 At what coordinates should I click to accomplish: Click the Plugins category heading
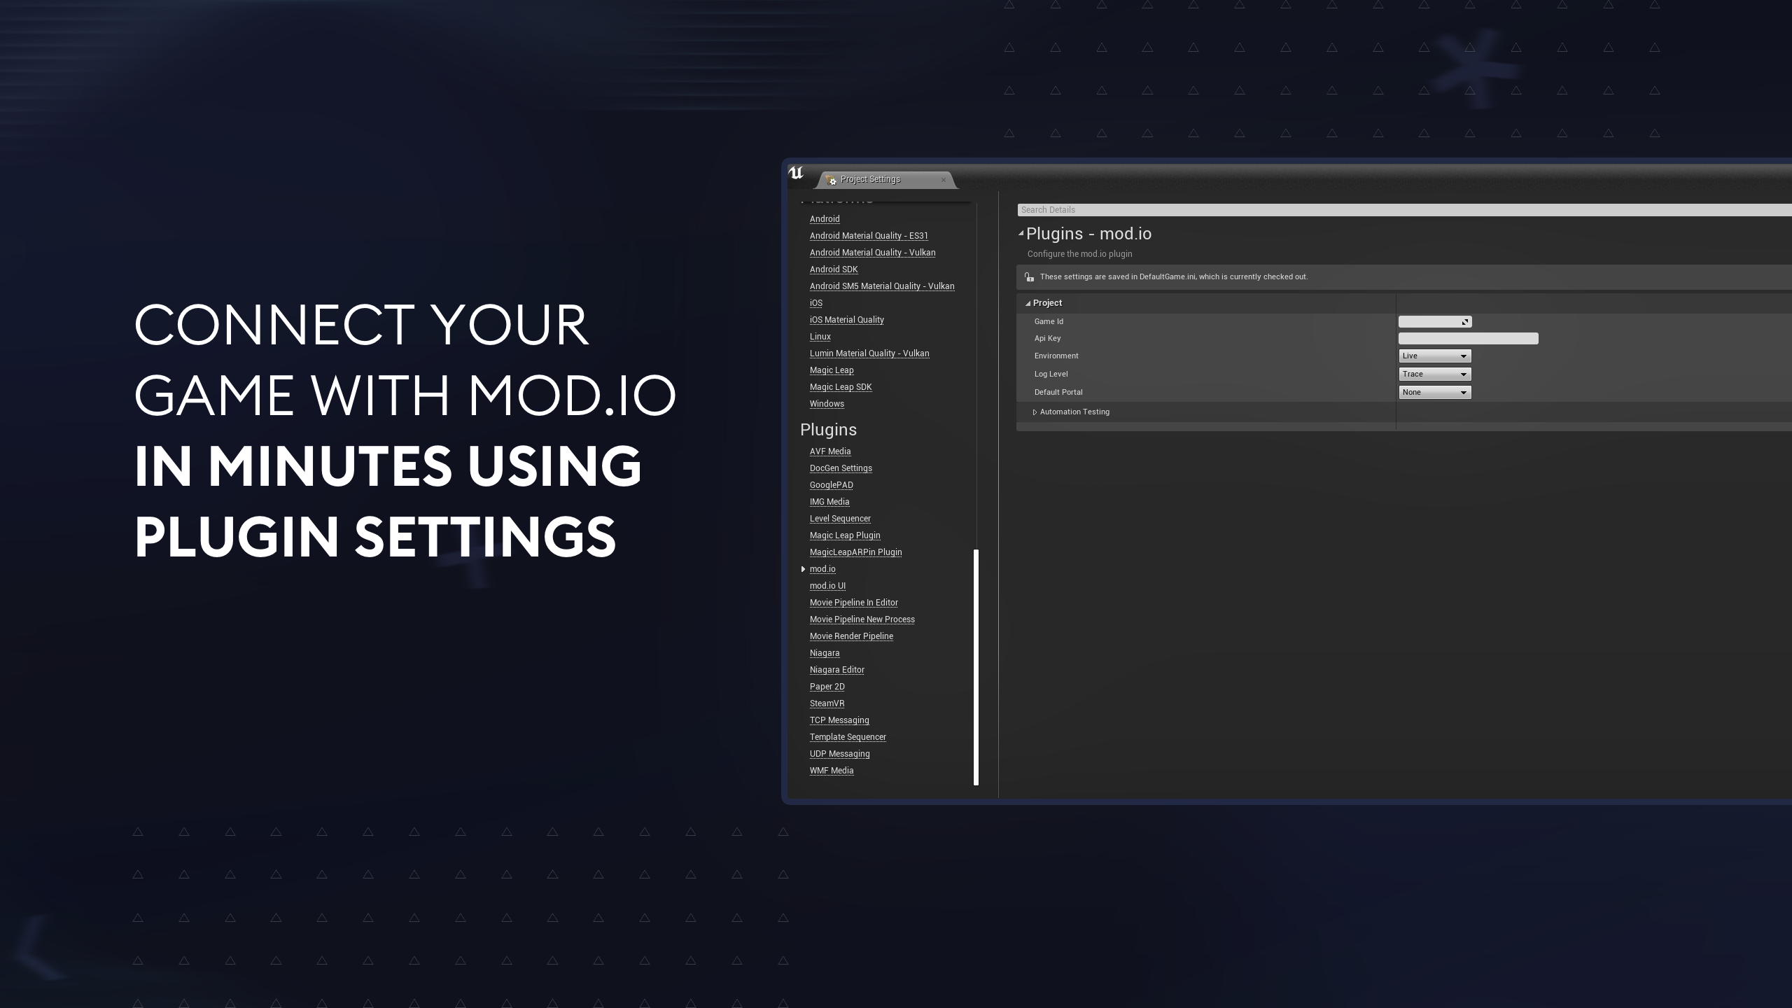[x=828, y=430]
